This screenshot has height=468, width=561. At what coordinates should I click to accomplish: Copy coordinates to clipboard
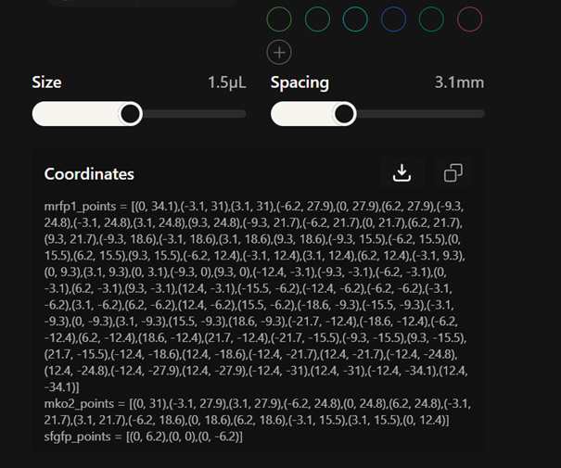[x=453, y=173]
